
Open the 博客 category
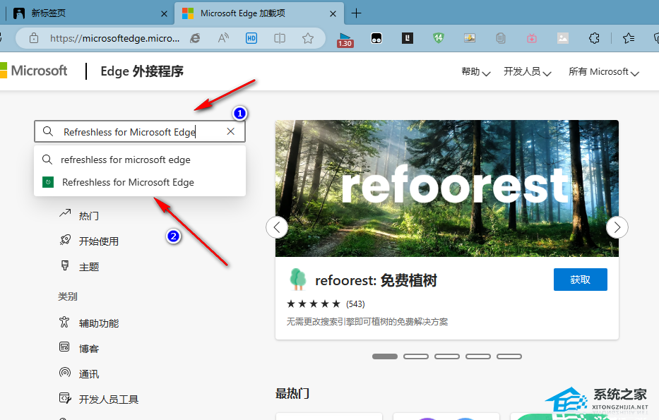tap(79, 349)
